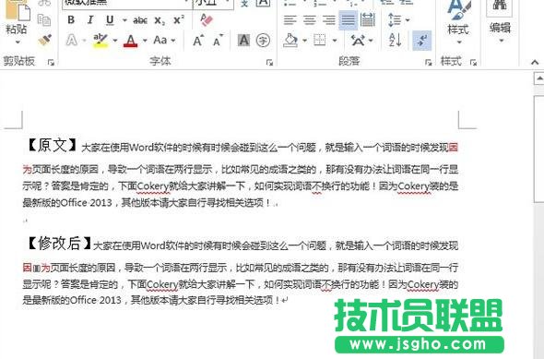The width and height of the screenshot is (544, 359).
Task: Shrink font size icon
Action: coord(219,41)
